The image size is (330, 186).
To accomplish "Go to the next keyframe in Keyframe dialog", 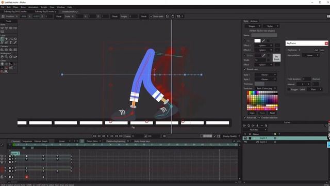I will 322,50.
